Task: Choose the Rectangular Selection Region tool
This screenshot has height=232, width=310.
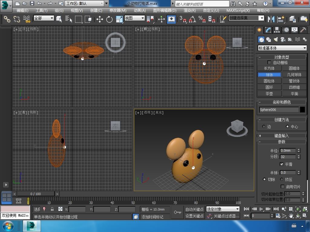Action: (x=78, y=19)
